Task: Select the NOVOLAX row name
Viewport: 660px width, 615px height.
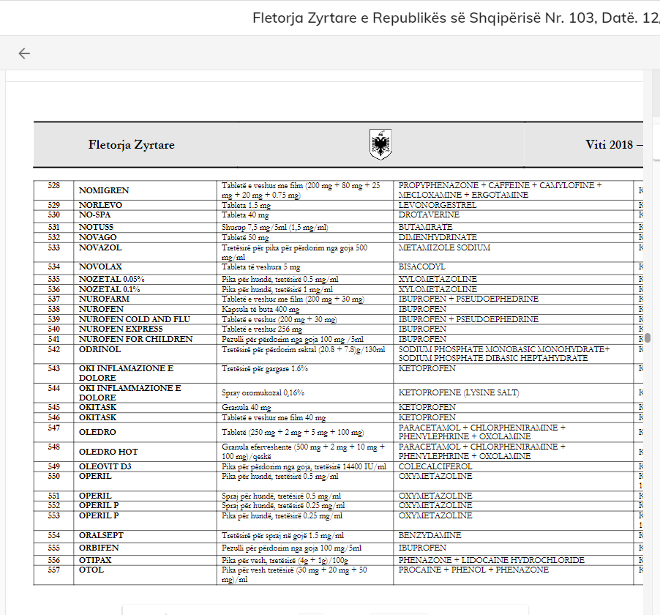Action: (x=100, y=267)
